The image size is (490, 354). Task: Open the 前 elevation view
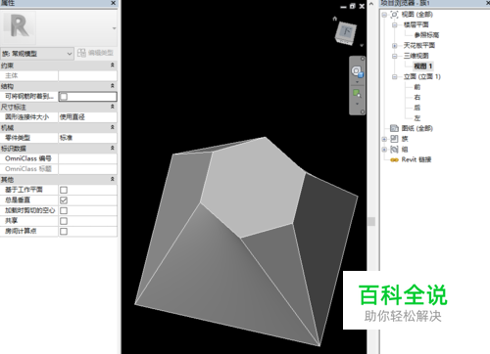[x=417, y=87]
